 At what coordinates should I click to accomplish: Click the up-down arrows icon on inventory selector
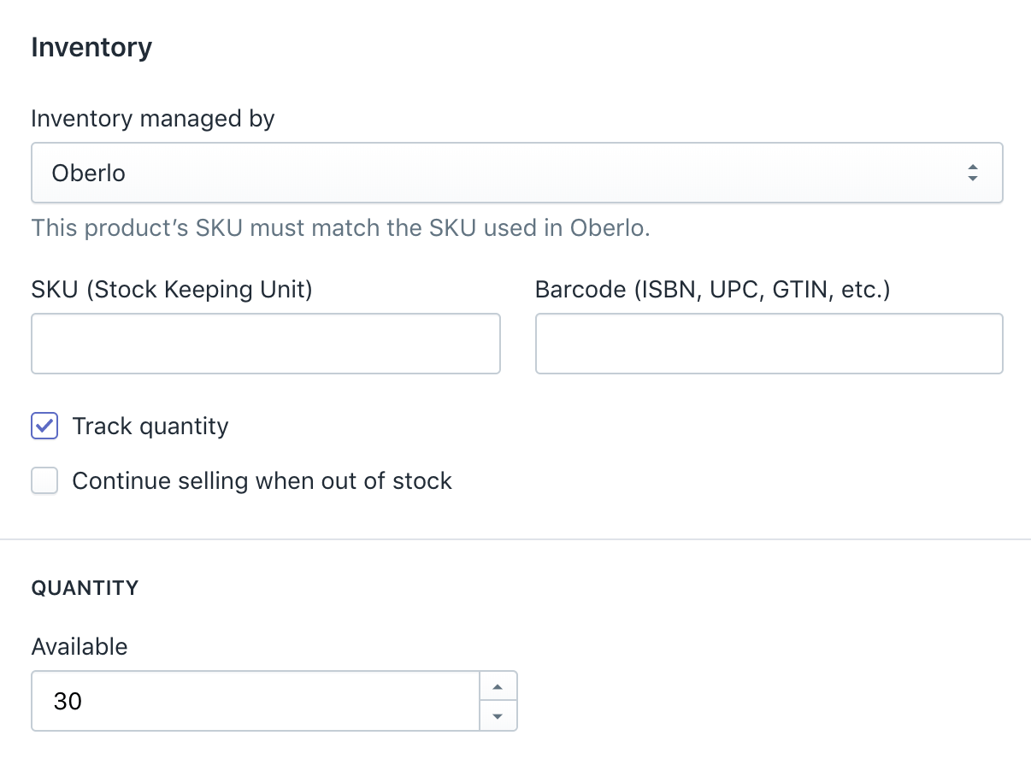point(973,172)
